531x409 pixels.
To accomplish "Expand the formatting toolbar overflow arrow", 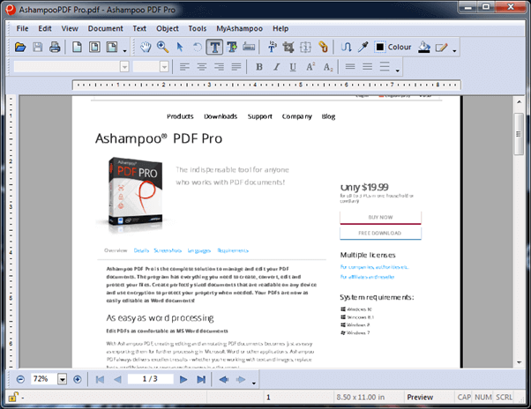I will point(398,71).
